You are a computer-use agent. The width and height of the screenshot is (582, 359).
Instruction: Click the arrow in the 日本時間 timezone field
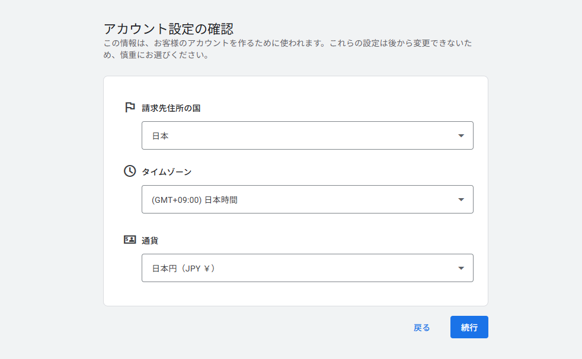(x=461, y=199)
